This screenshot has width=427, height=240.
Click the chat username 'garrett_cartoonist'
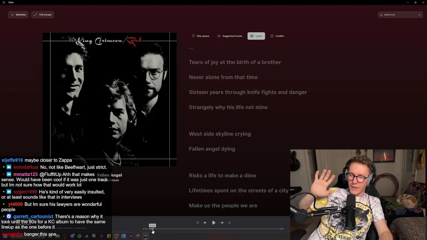coord(33,216)
